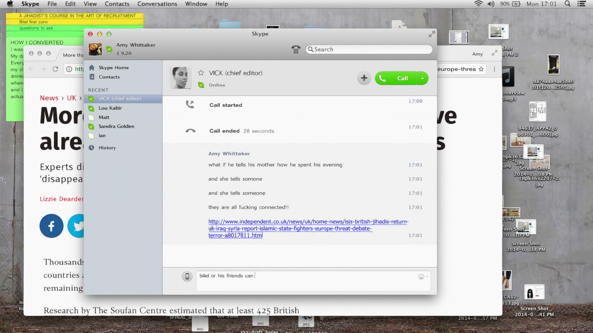Screen dimensions: 593x333
Task: Click the Wi-Fi status icon
Action: [x=478, y=4]
